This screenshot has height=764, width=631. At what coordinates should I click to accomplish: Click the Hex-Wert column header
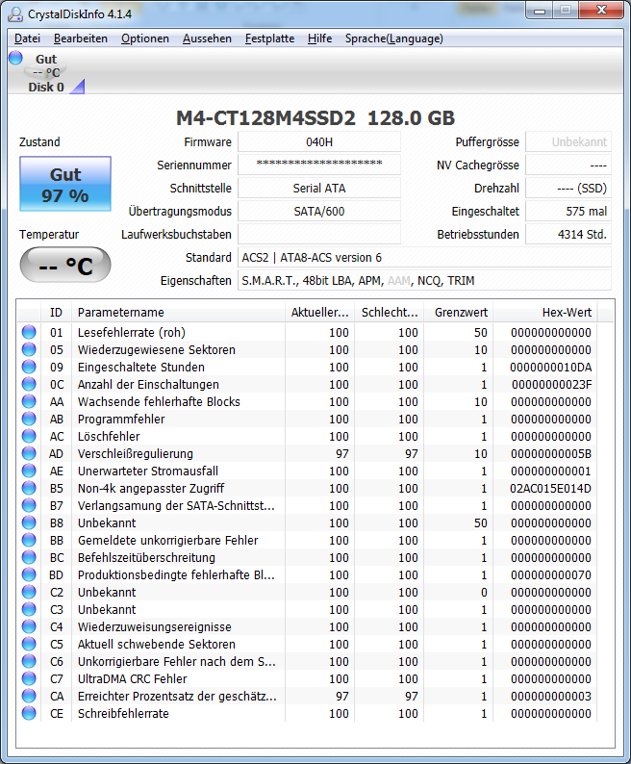(545, 313)
